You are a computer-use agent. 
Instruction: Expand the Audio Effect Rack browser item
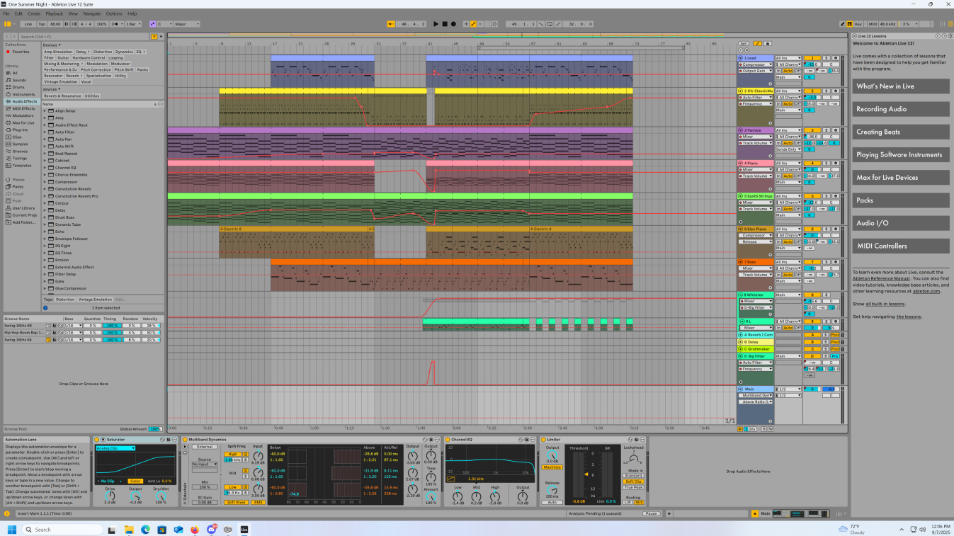point(45,125)
